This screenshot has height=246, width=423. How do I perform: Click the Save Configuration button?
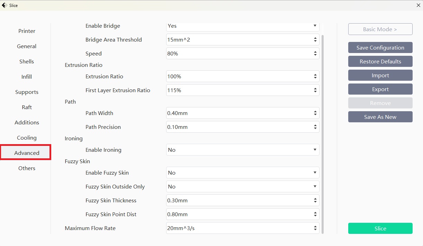[x=380, y=48]
